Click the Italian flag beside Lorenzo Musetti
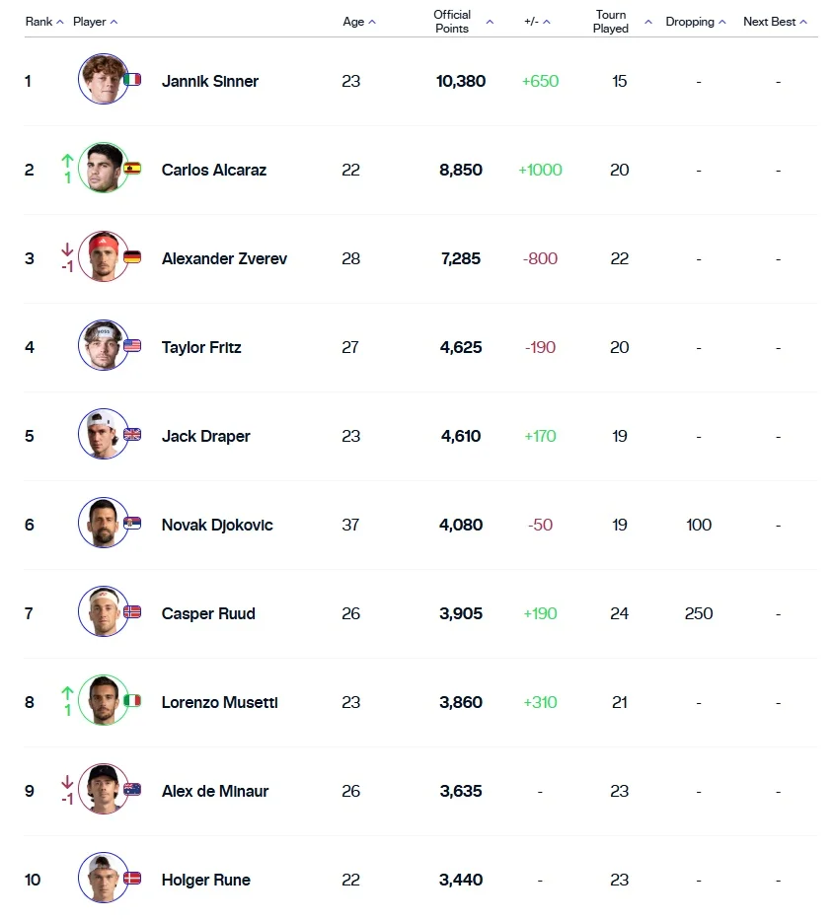Screen dimensions: 833x920 tap(132, 701)
